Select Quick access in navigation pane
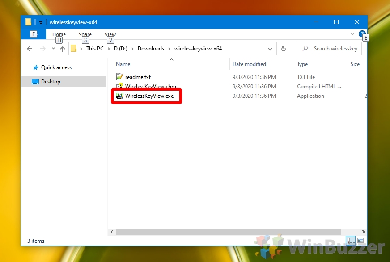 [56, 67]
